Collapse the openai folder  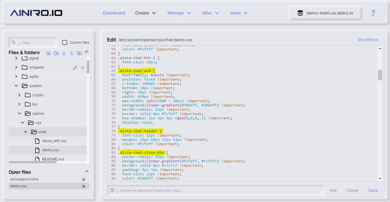19,113
